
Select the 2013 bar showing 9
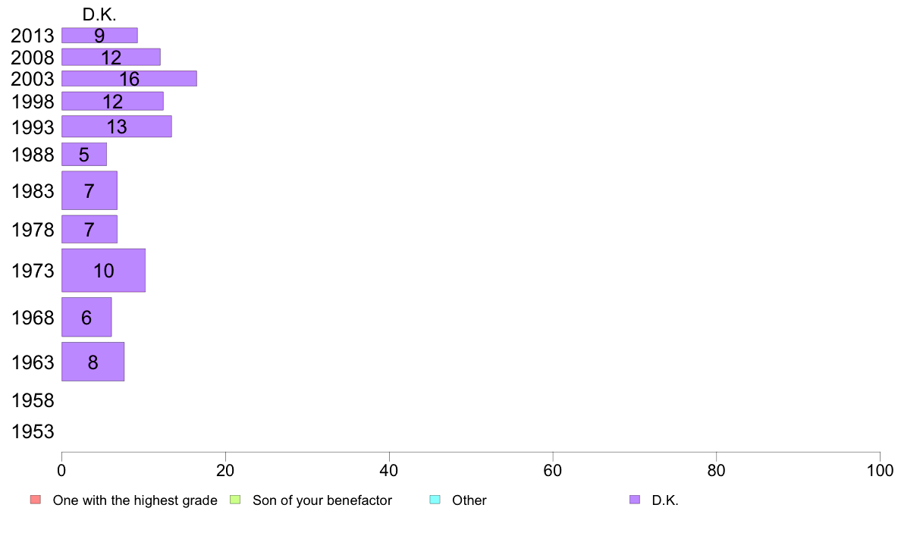[99, 35]
